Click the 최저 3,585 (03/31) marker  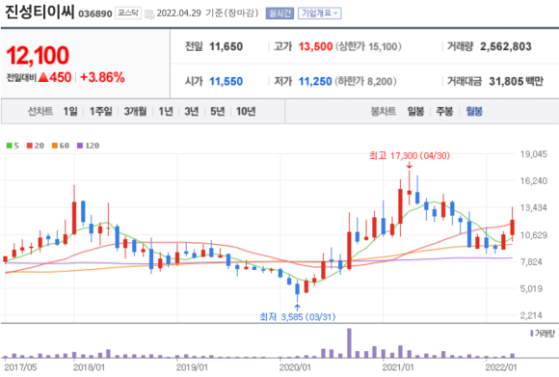[x=298, y=316]
